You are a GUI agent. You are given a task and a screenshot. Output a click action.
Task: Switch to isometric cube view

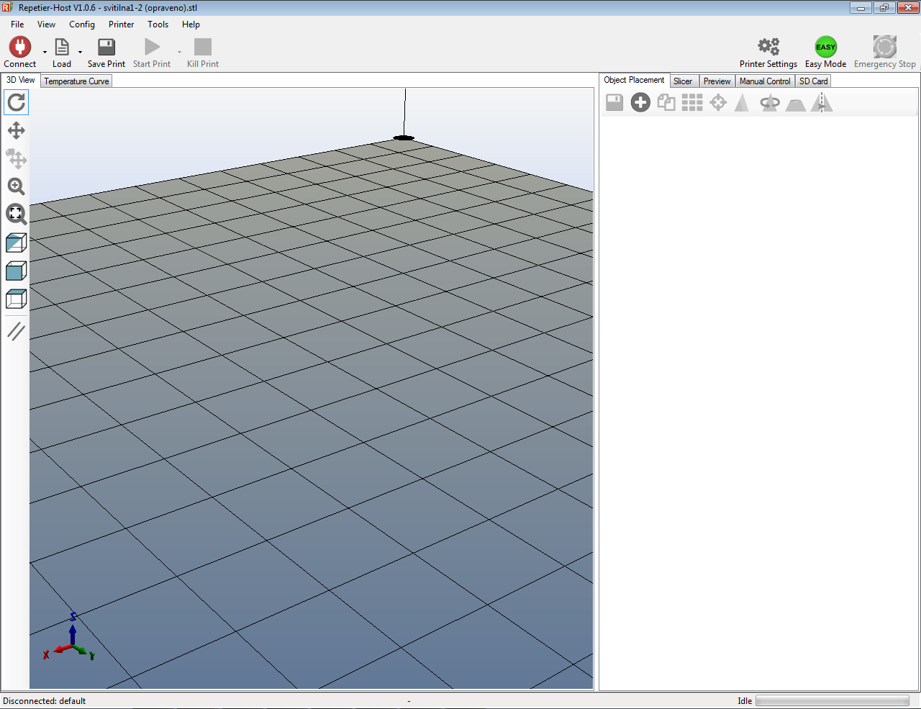coord(16,243)
